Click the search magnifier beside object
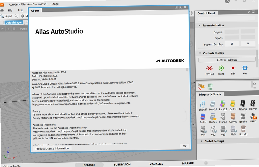259x167 pixels. pos(16,16)
